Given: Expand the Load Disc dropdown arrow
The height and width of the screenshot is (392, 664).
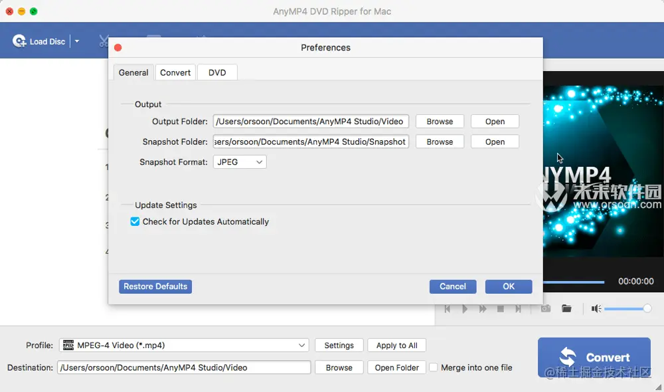Looking at the screenshot, I should click(77, 41).
